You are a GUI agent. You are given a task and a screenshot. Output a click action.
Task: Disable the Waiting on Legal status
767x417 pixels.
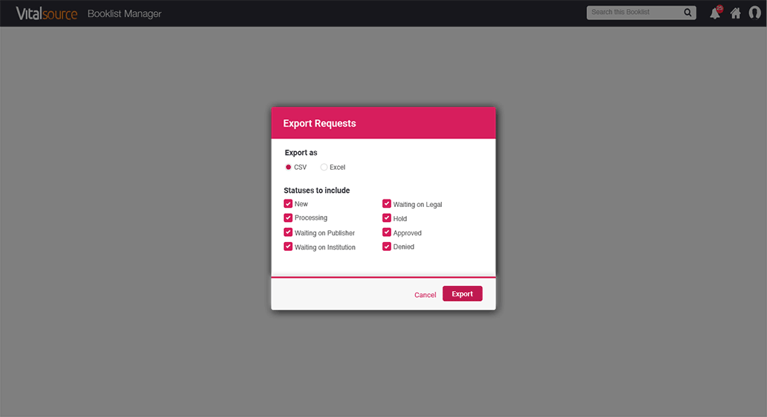(387, 203)
